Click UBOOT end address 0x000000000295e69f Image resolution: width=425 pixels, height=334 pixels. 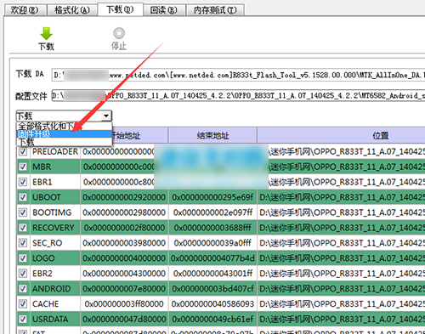pyautogui.click(x=212, y=197)
